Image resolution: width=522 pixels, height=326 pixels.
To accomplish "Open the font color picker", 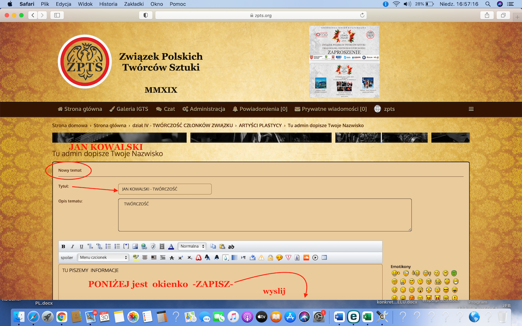I will coord(171,247).
